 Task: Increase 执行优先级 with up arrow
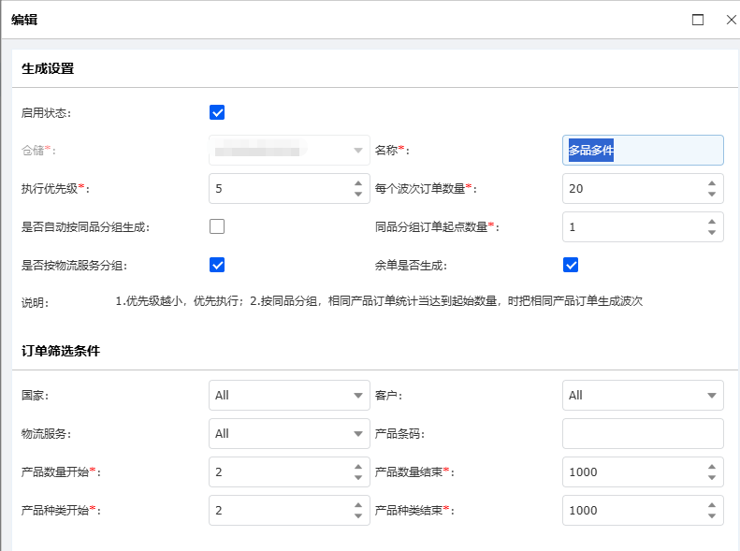pyautogui.click(x=358, y=183)
